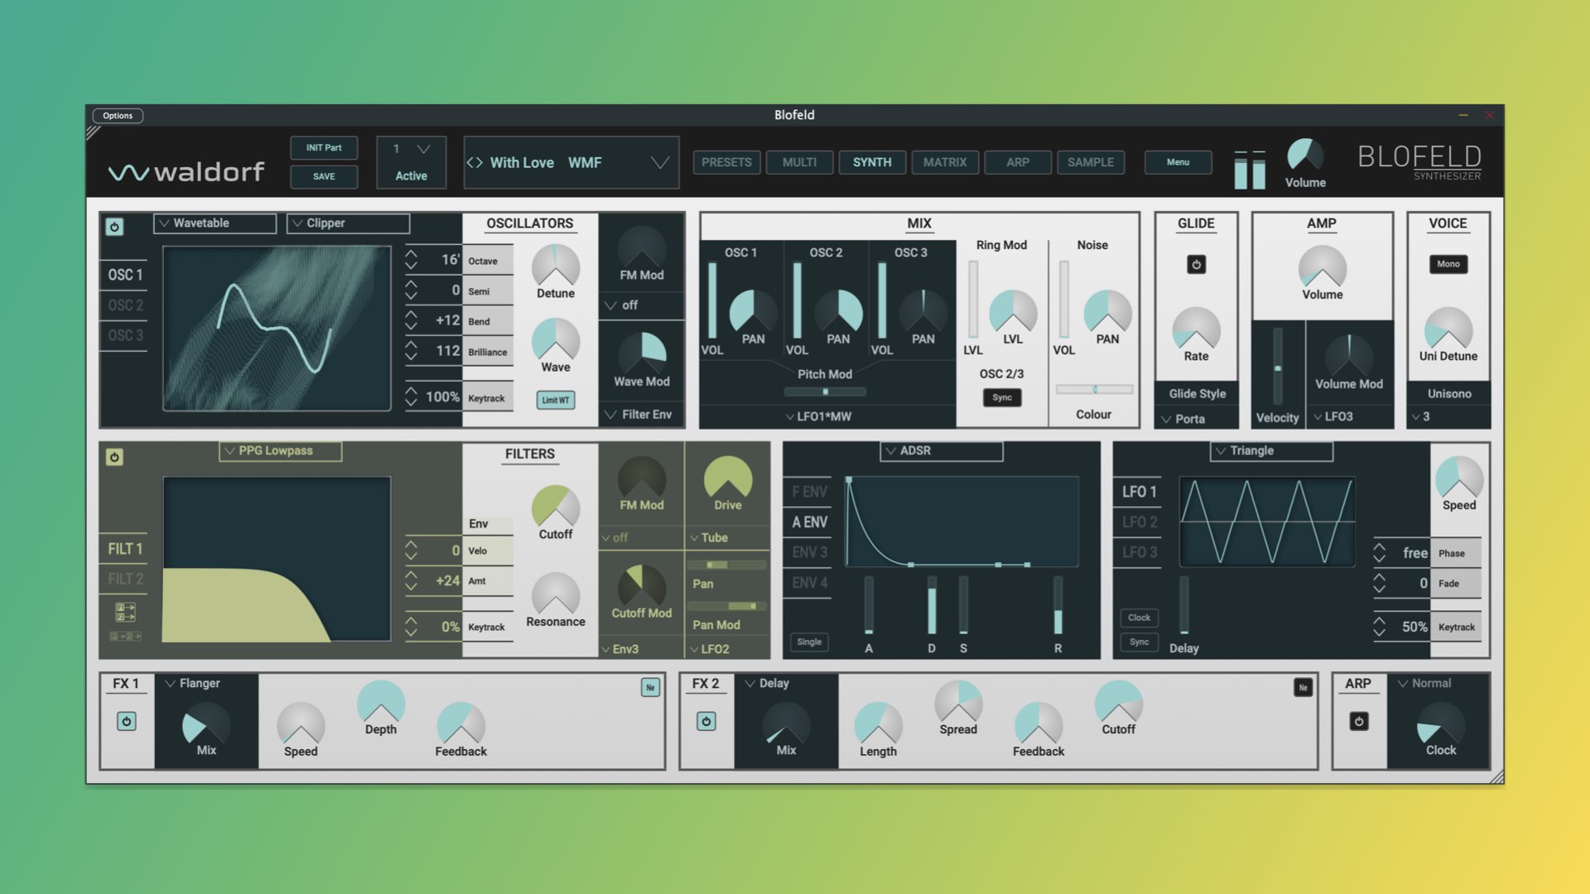The height and width of the screenshot is (894, 1590).
Task: Open the Triangle LFO shape dropdown
Action: (1273, 450)
